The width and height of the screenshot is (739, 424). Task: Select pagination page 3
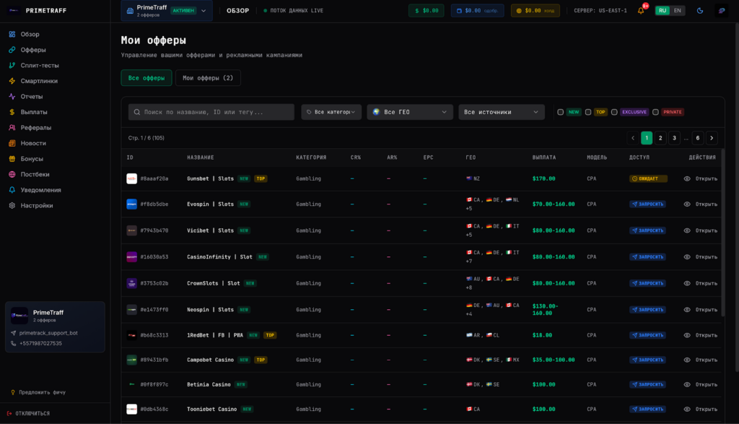[x=675, y=138]
